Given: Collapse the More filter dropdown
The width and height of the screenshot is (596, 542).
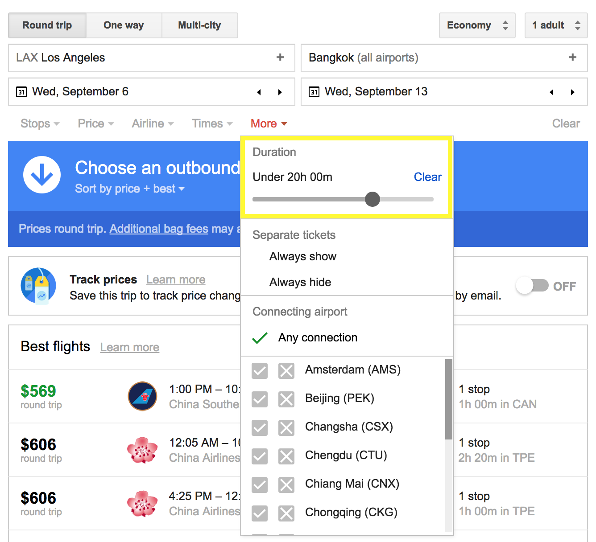Looking at the screenshot, I should (x=269, y=123).
